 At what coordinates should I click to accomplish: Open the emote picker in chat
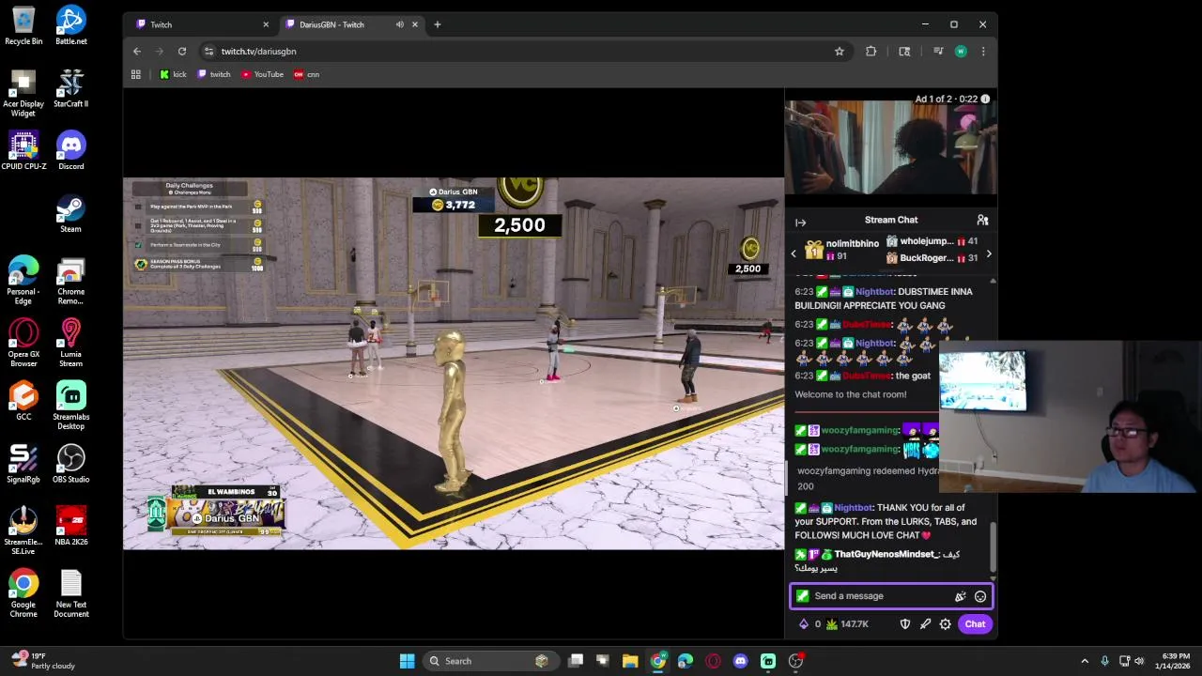980,596
